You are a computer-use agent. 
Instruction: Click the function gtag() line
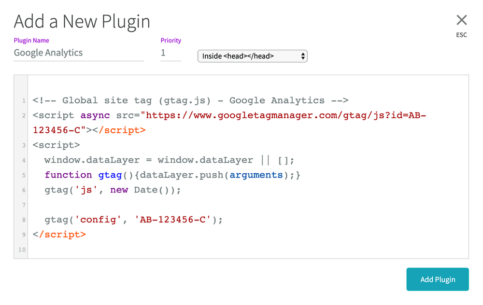coord(172,175)
